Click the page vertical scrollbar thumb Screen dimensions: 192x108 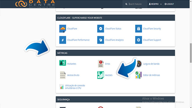coord(191,53)
